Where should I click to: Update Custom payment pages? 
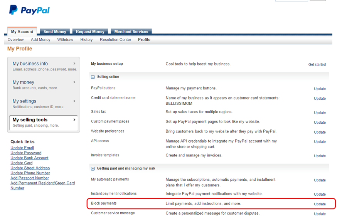pos(320,123)
